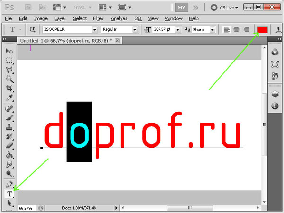This screenshot has width=284, height=213.
Task: Click the font size 207,57 pt field
Action: 164,29
